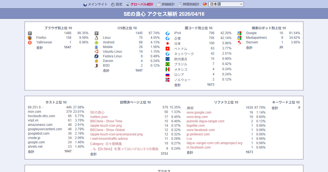328x172 pixels.
Task: Open the BBClone - Show Time link
Action: click(x=106, y=121)
